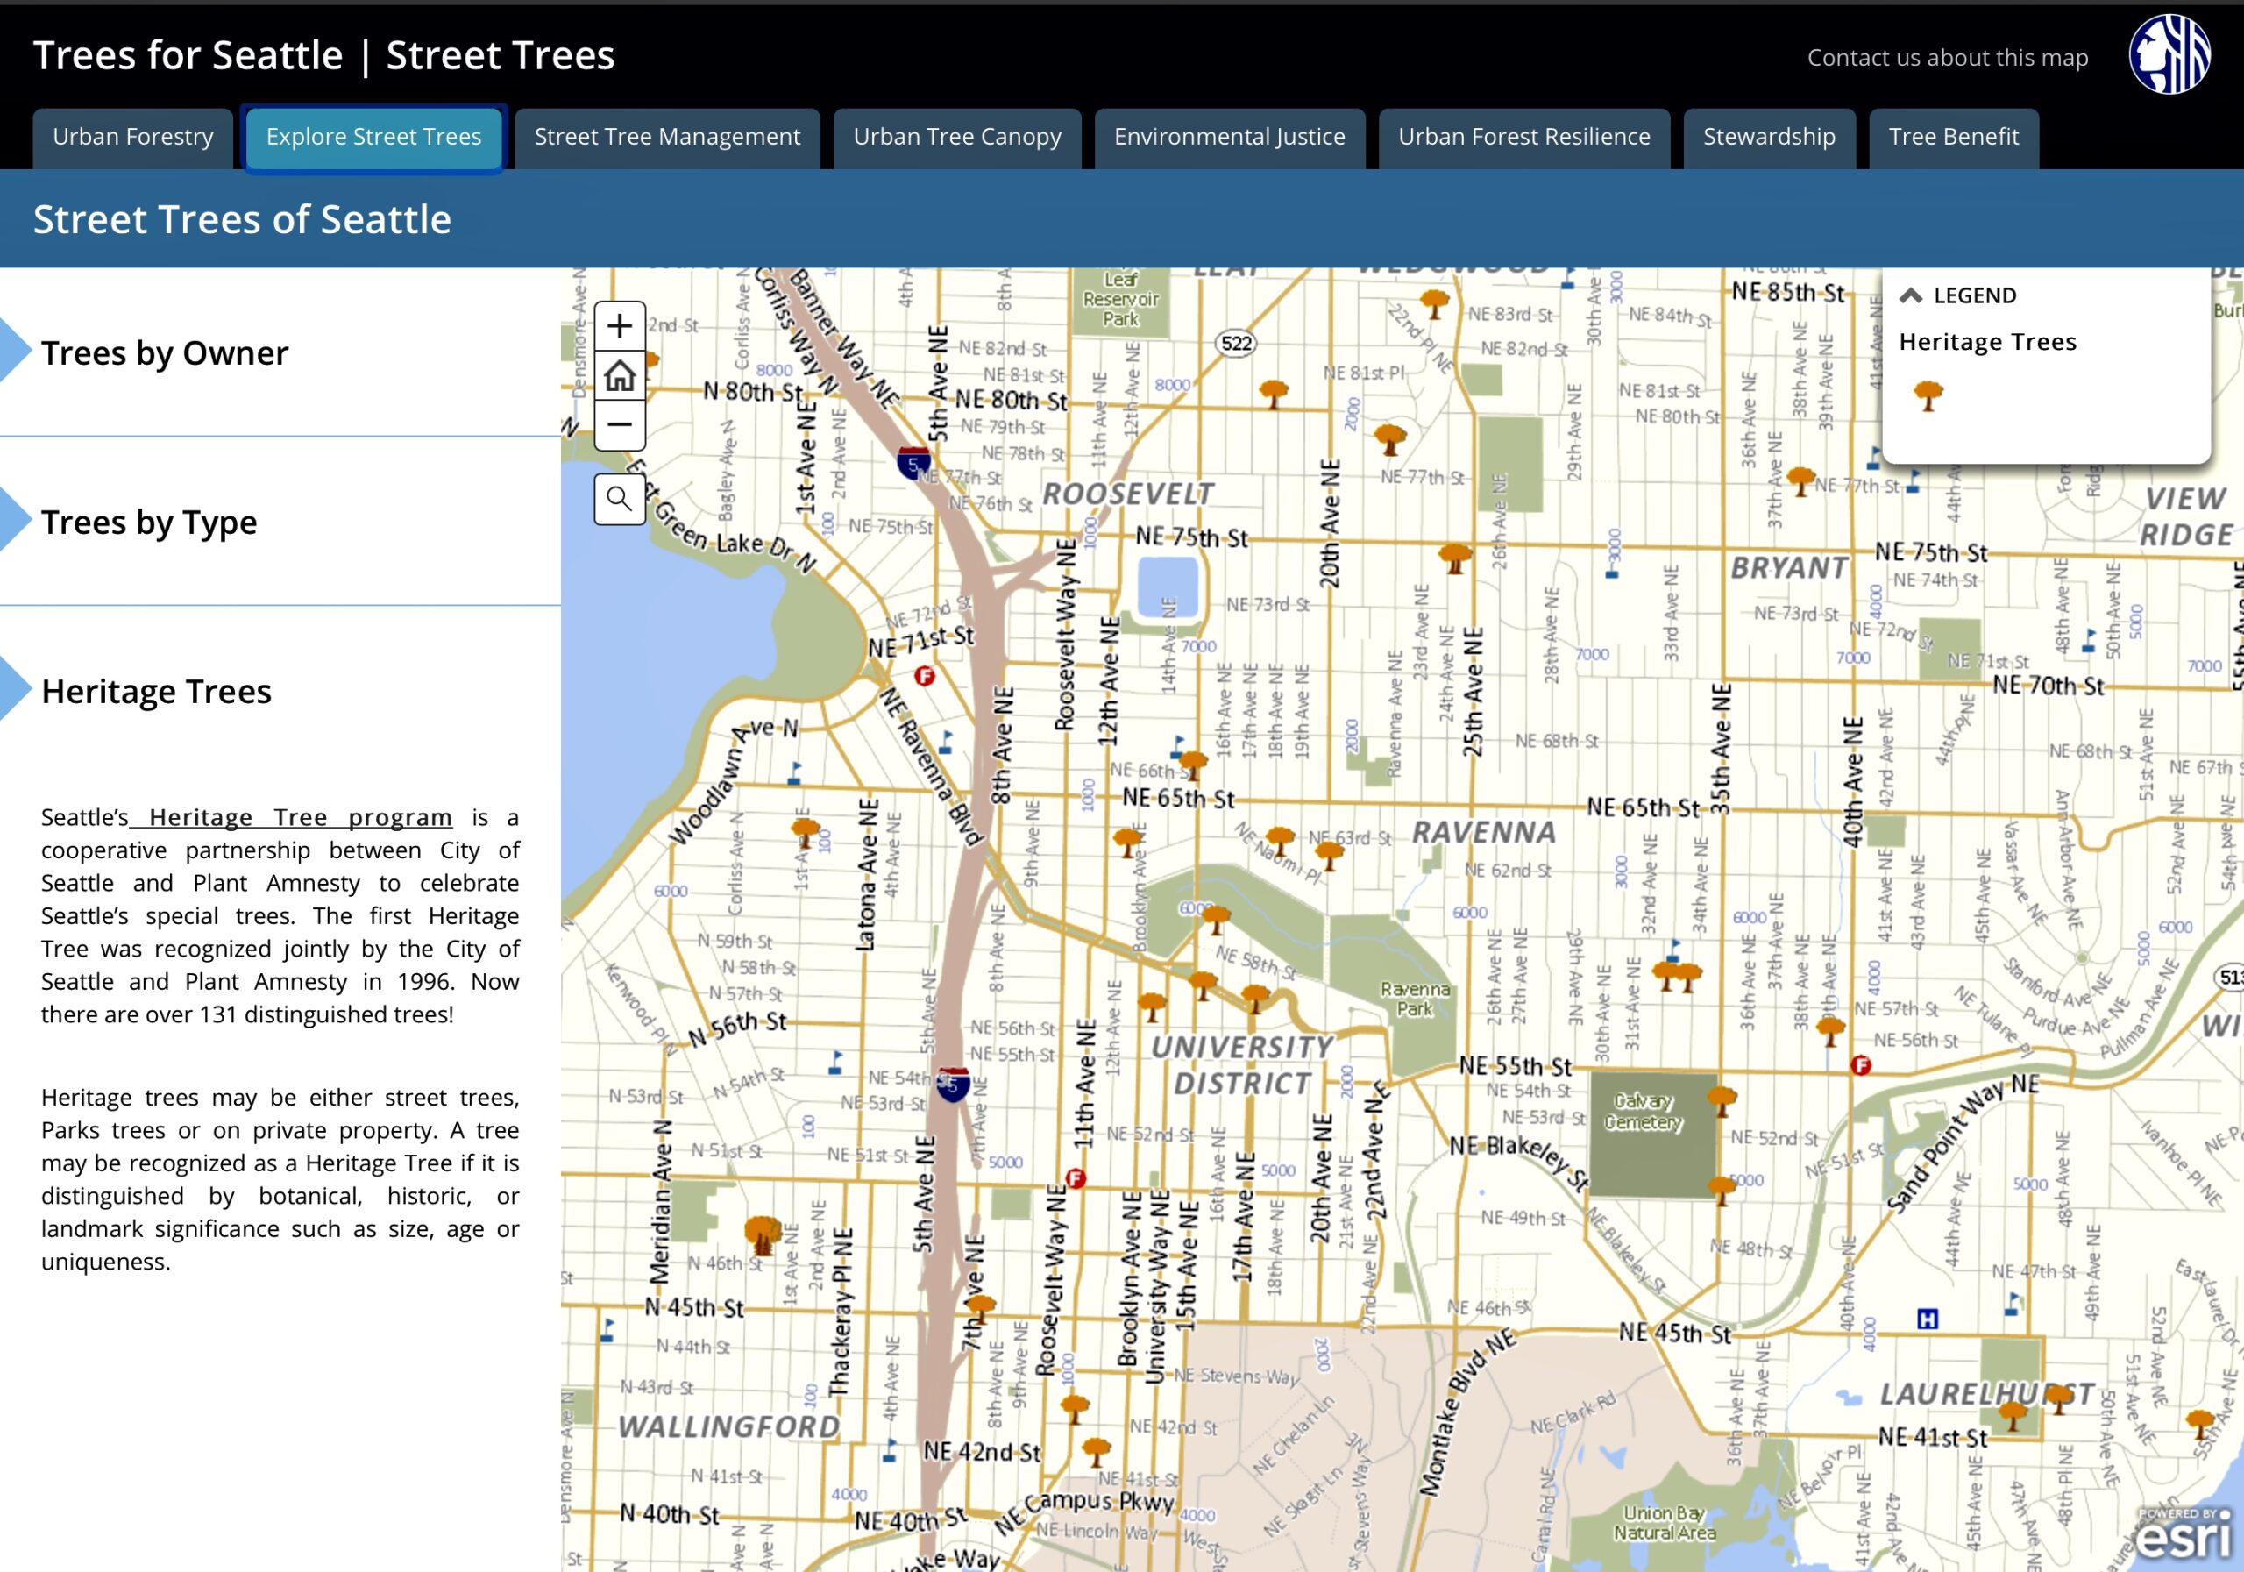
Task: Select the Heritage Trees sidebar arrow banner
Action: coord(156,691)
